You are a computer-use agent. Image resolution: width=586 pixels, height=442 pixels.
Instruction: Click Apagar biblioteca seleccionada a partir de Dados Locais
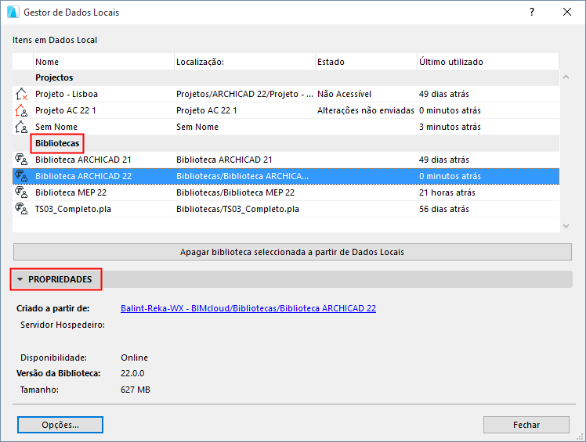[292, 252]
